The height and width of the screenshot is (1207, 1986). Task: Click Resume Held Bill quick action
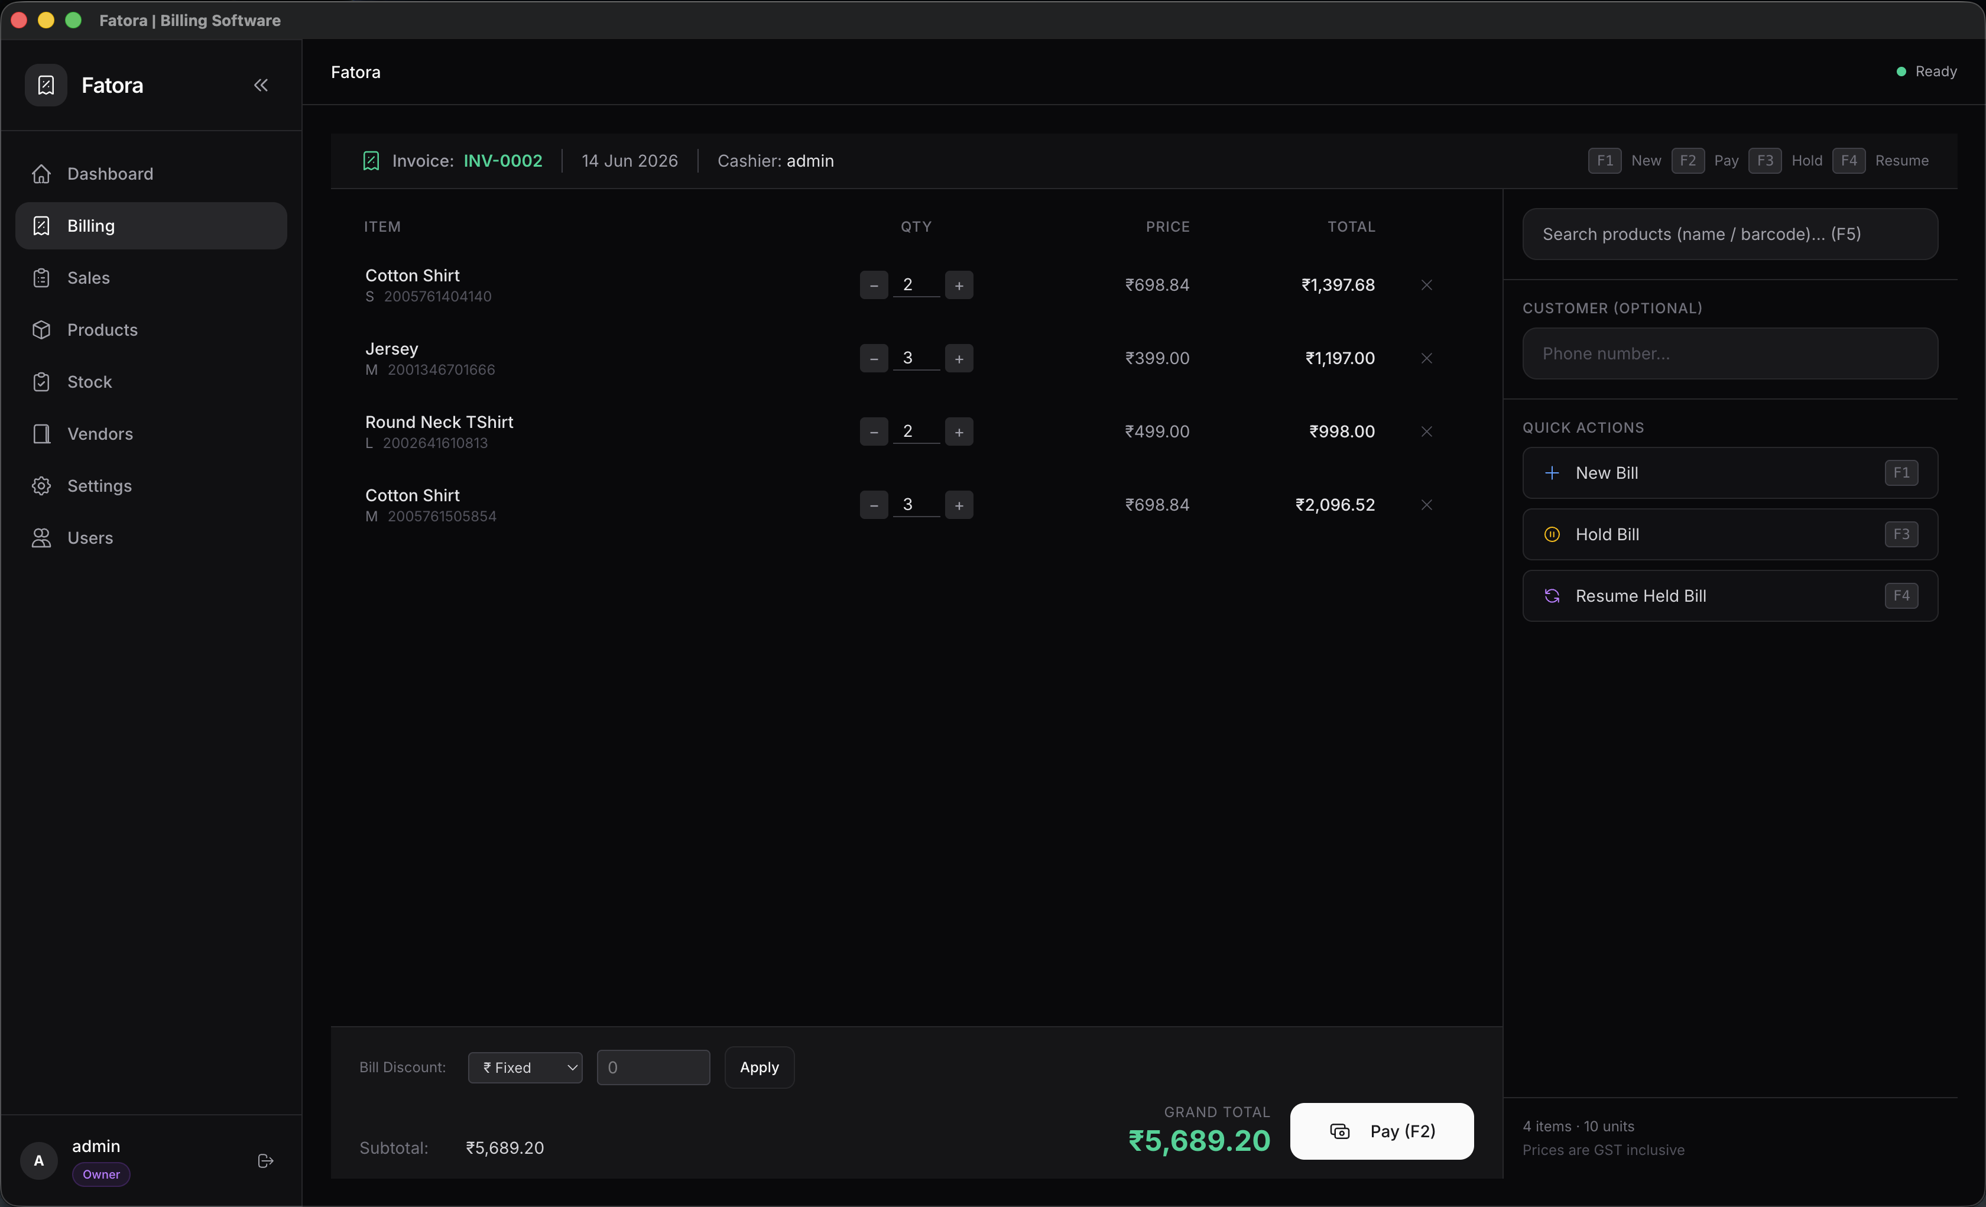tap(1729, 596)
